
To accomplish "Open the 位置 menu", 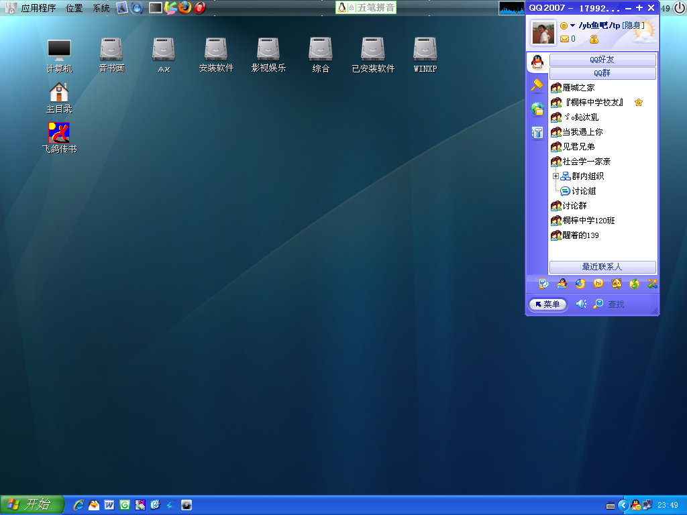I will point(74,8).
